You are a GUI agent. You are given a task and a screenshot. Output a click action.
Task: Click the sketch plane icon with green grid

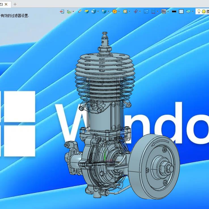[69, 11]
